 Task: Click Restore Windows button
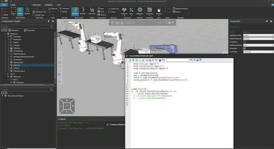(x=180, y=9)
